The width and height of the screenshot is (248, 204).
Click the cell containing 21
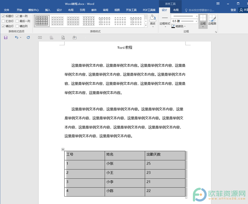[x=165, y=183]
